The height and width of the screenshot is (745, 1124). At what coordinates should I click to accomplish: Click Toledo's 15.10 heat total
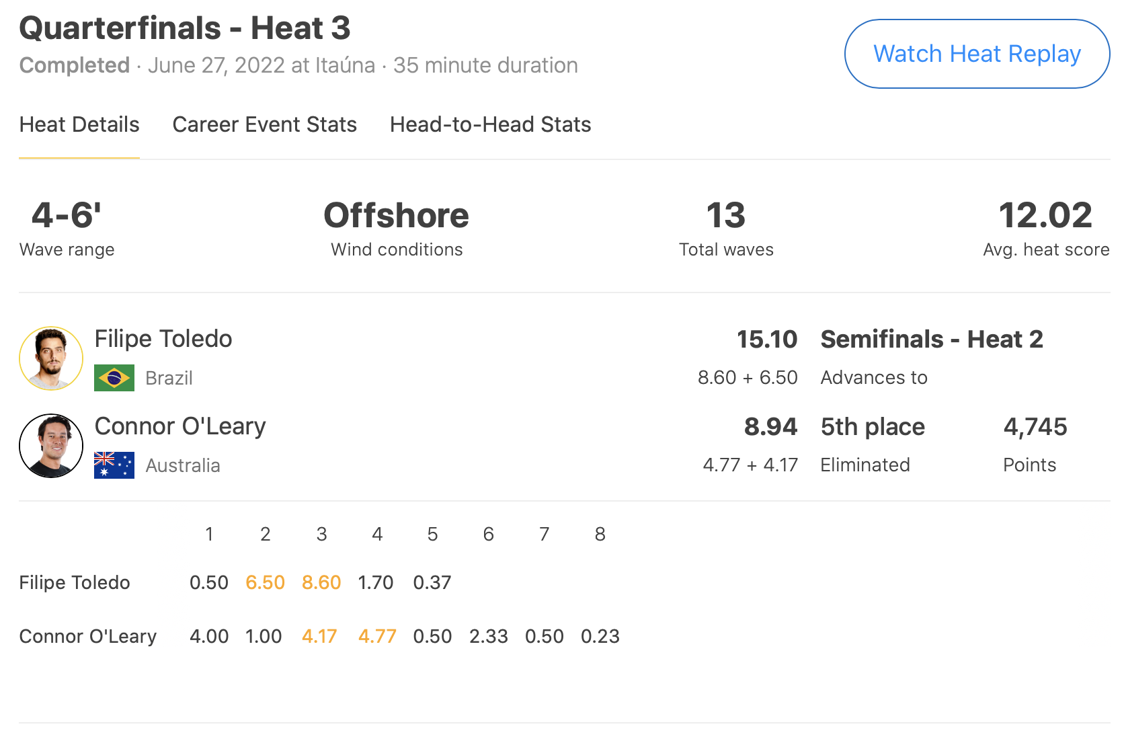point(767,340)
